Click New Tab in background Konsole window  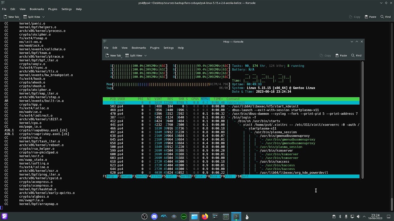coord(11,17)
